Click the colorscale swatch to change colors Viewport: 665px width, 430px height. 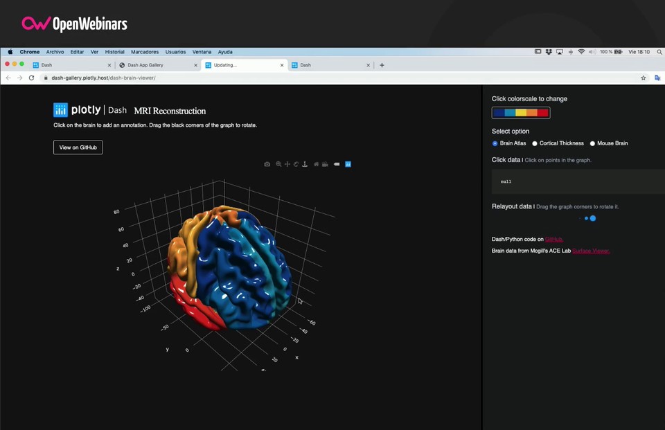(521, 113)
